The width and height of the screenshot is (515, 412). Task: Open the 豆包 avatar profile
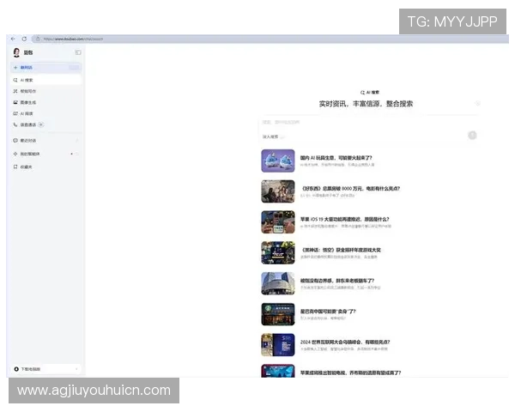tap(16, 52)
